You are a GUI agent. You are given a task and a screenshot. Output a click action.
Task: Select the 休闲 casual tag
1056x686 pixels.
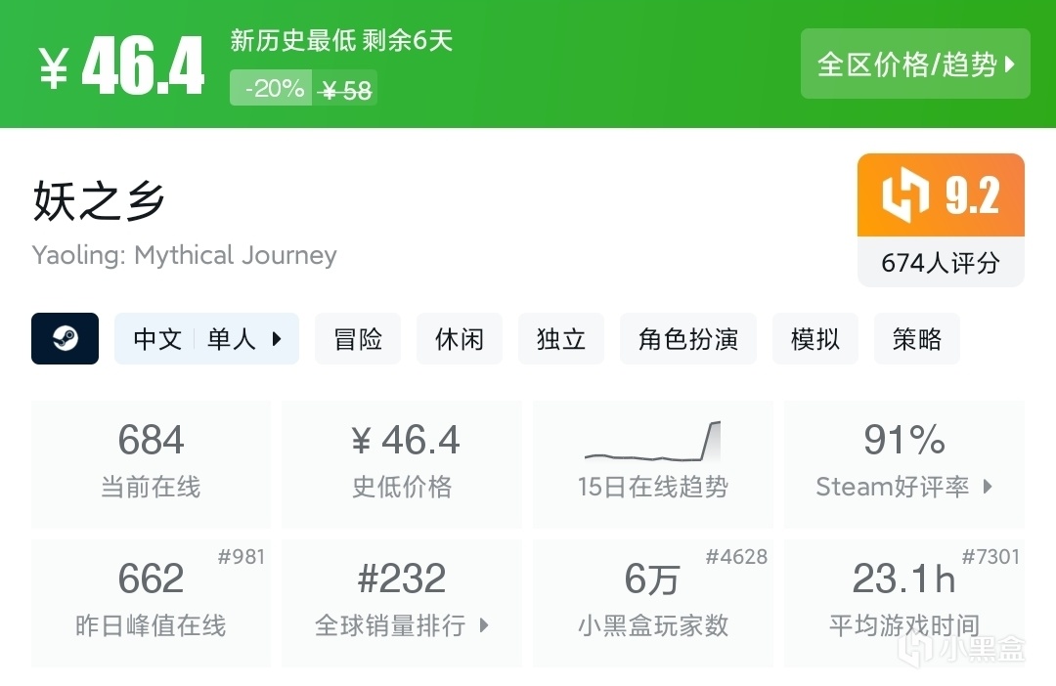[459, 339]
